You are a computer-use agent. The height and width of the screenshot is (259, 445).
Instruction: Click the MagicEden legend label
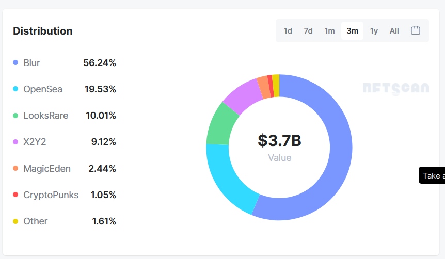click(x=47, y=169)
